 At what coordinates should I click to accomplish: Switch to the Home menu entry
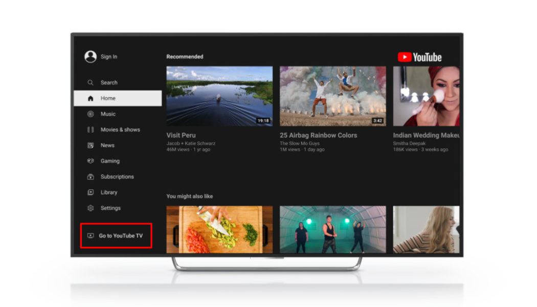click(108, 98)
